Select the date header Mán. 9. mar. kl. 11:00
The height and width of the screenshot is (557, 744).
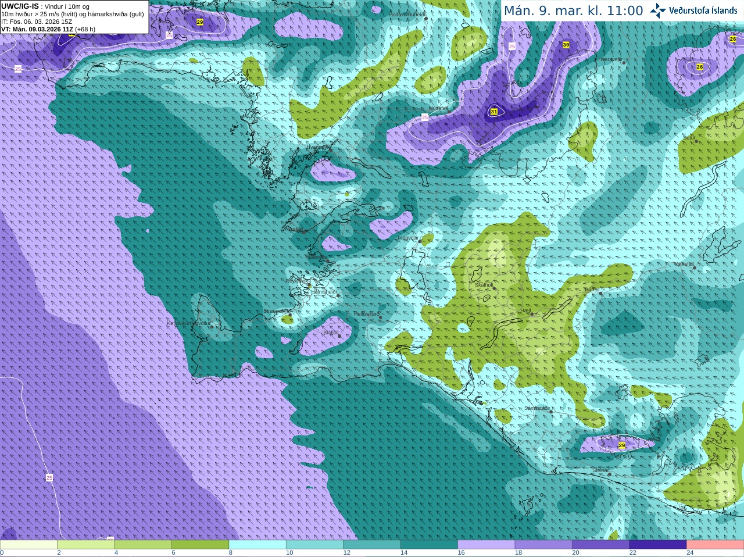tap(573, 10)
